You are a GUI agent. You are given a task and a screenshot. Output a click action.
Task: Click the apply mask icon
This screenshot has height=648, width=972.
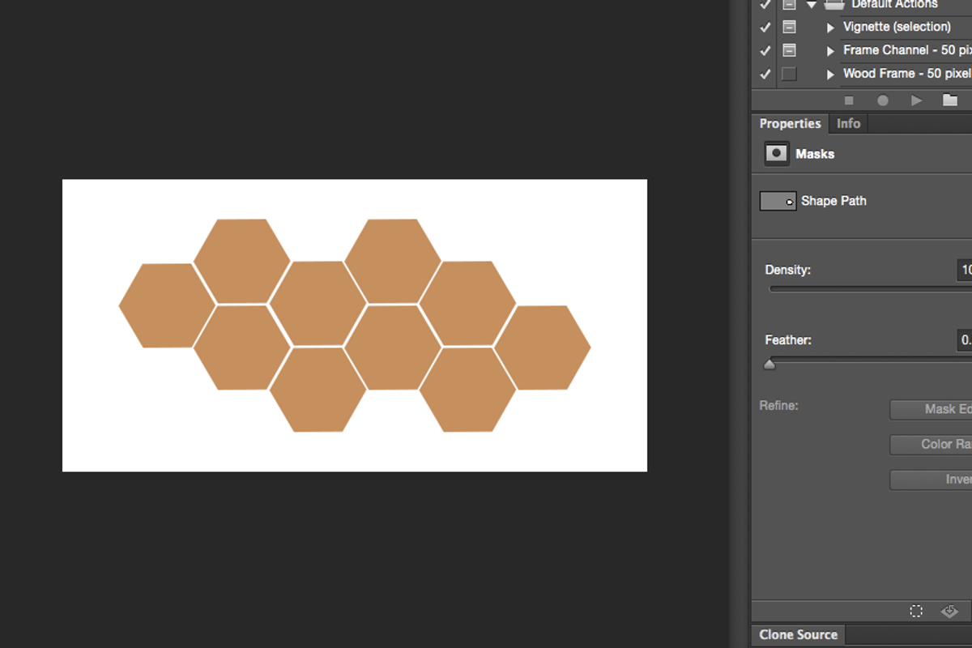949,612
